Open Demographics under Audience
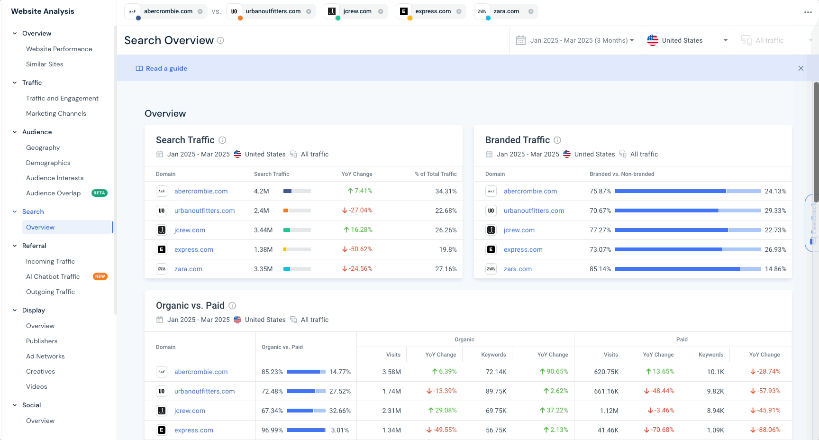Image resolution: width=819 pixels, height=440 pixels. click(x=48, y=163)
